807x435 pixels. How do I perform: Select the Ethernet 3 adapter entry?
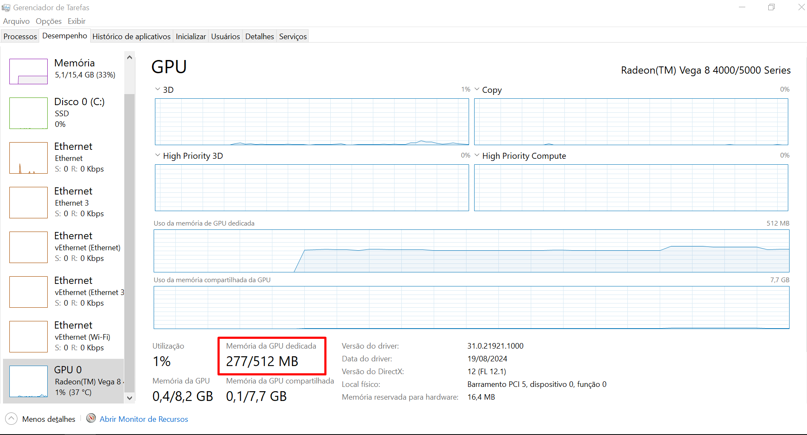tap(64, 203)
